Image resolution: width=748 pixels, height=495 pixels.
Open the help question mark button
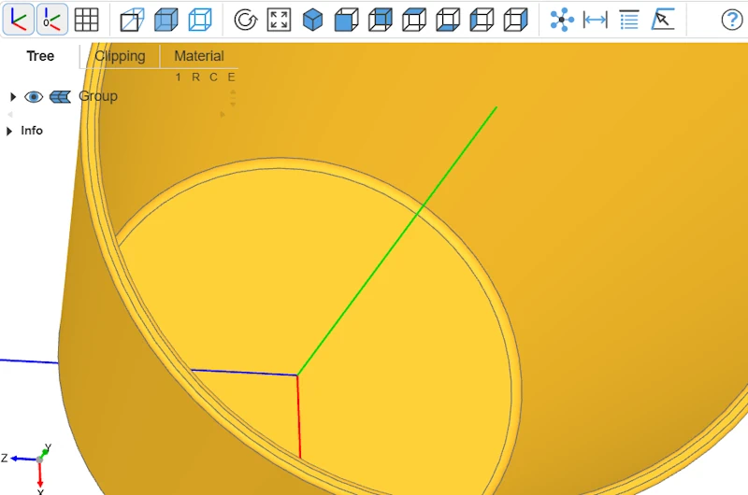point(731,19)
